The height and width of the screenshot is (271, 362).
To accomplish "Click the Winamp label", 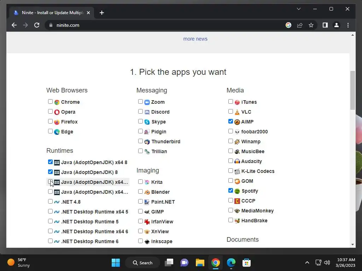I will [x=251, y=142].
